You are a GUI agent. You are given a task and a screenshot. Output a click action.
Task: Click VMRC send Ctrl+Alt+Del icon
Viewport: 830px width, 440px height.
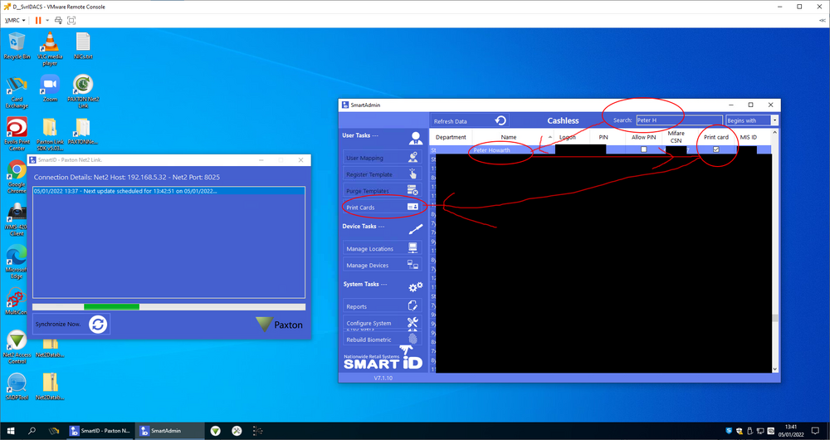[x=58, y=20]
